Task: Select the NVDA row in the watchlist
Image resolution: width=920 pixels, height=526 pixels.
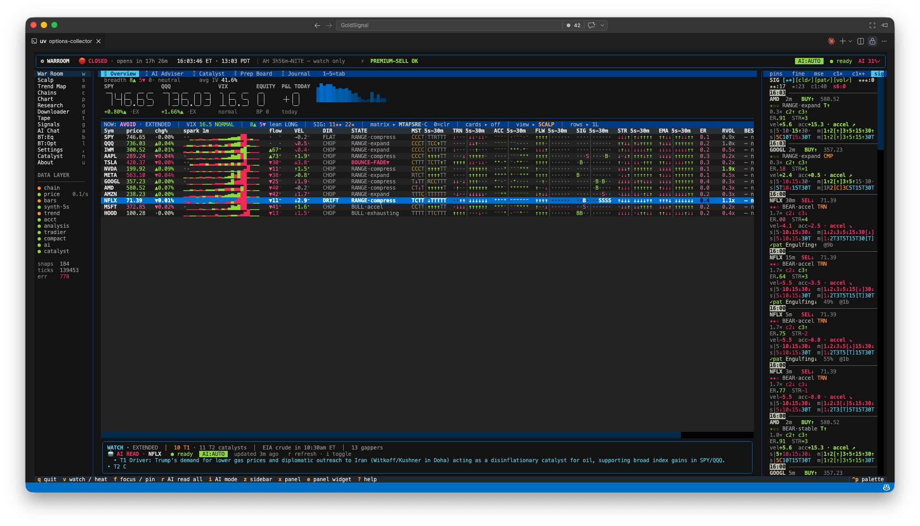Action: tap(427, 169)
